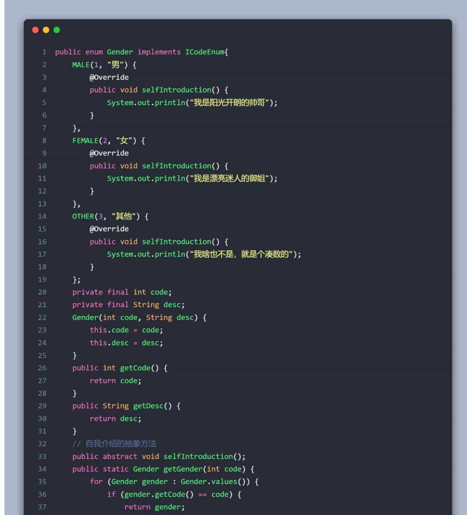The image size is (467, 515).
Task: Click the yellow traffic light dot
Action: coord(45,30)
